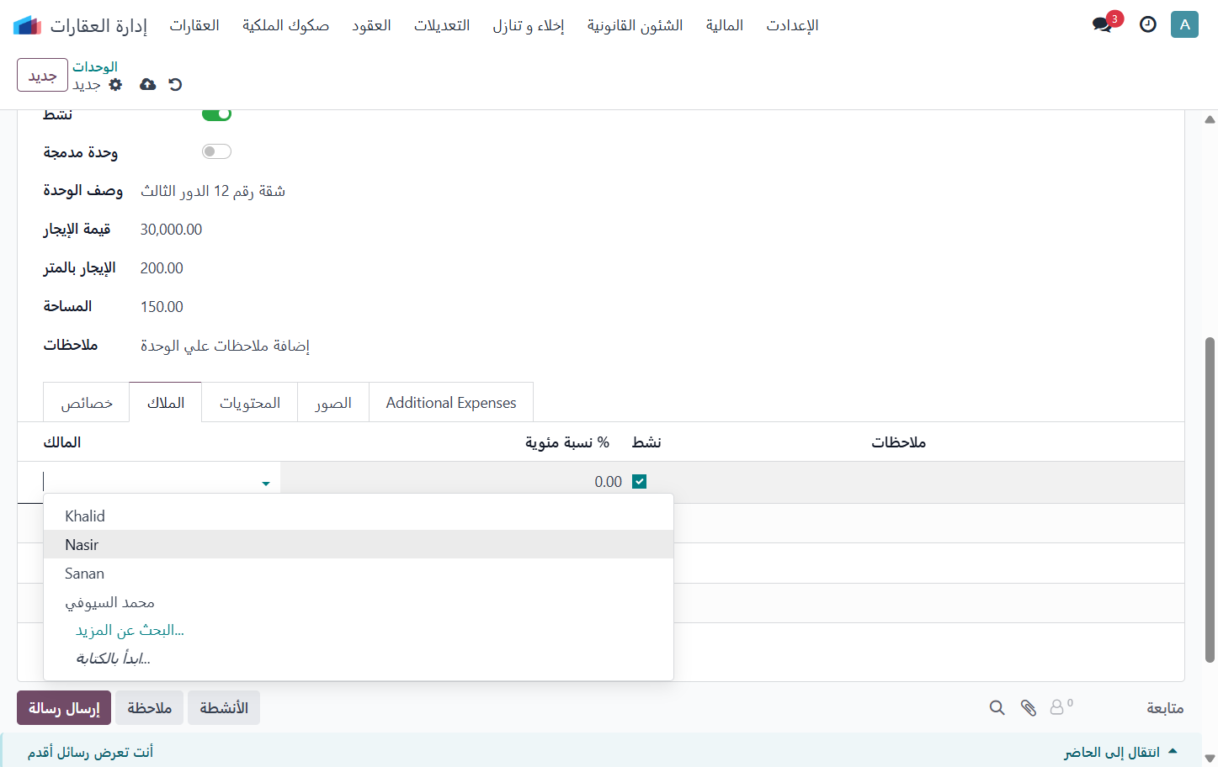Edit the المساحة field value 150.00
Image resolution: width=1218 pixels, height=767 pixels.
[x=162, y=307]
